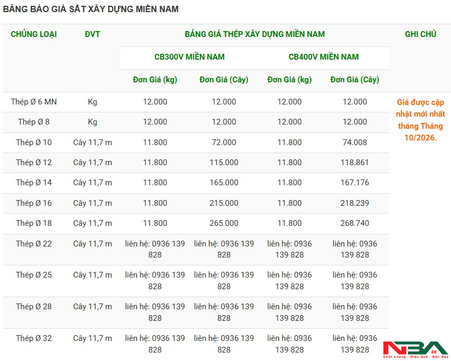Screen dimensions: 451x361
Task: Click the '115.000' price cell
Action: pos(224,162)
